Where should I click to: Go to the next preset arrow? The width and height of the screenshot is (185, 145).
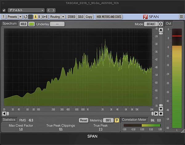[x=53, y=10]
